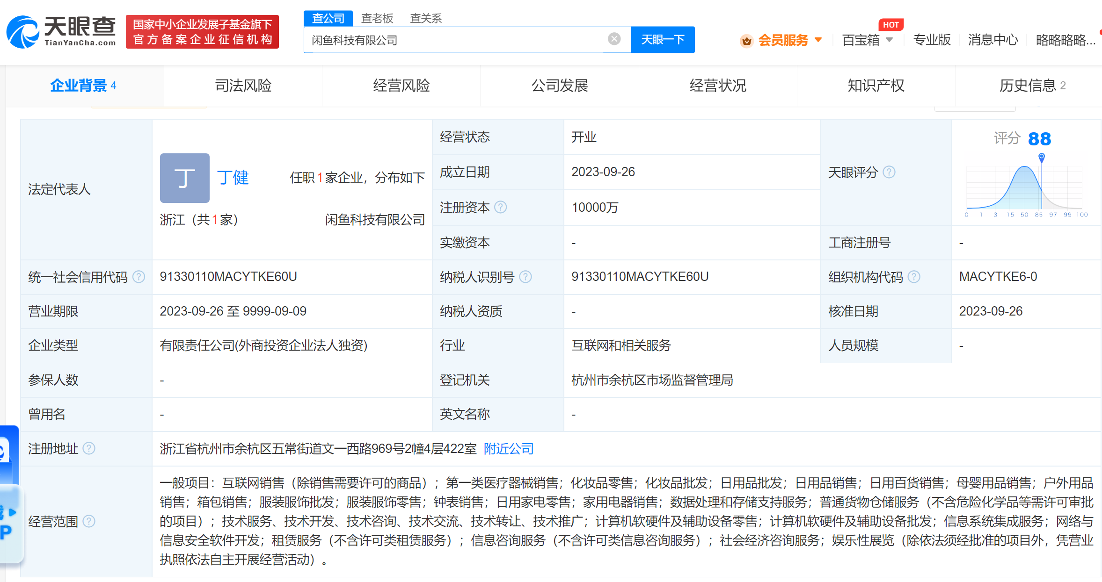
Task: Open help icon next to 注册资本
Action: pos(500,207)
